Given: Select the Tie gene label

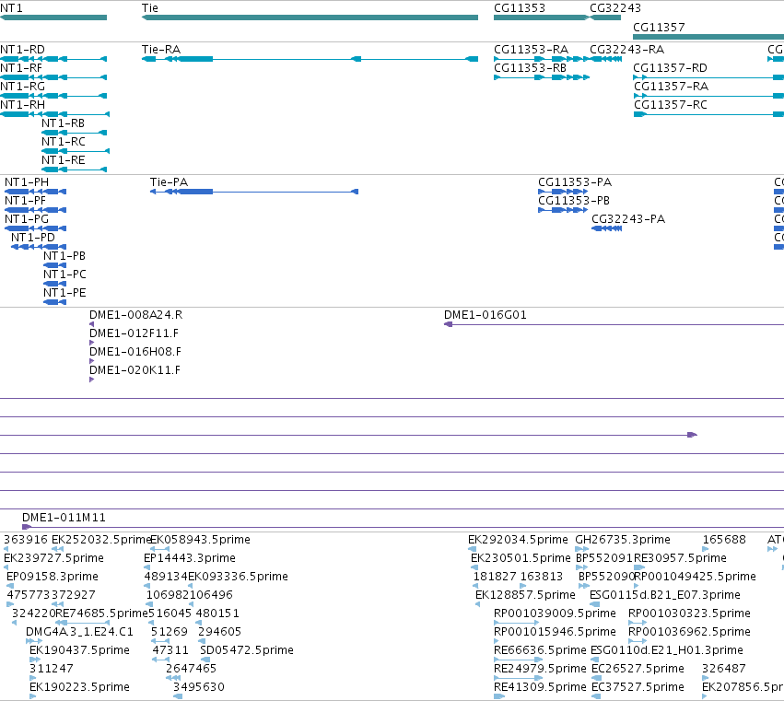Looking at the screenshot, I should (150, 8).
